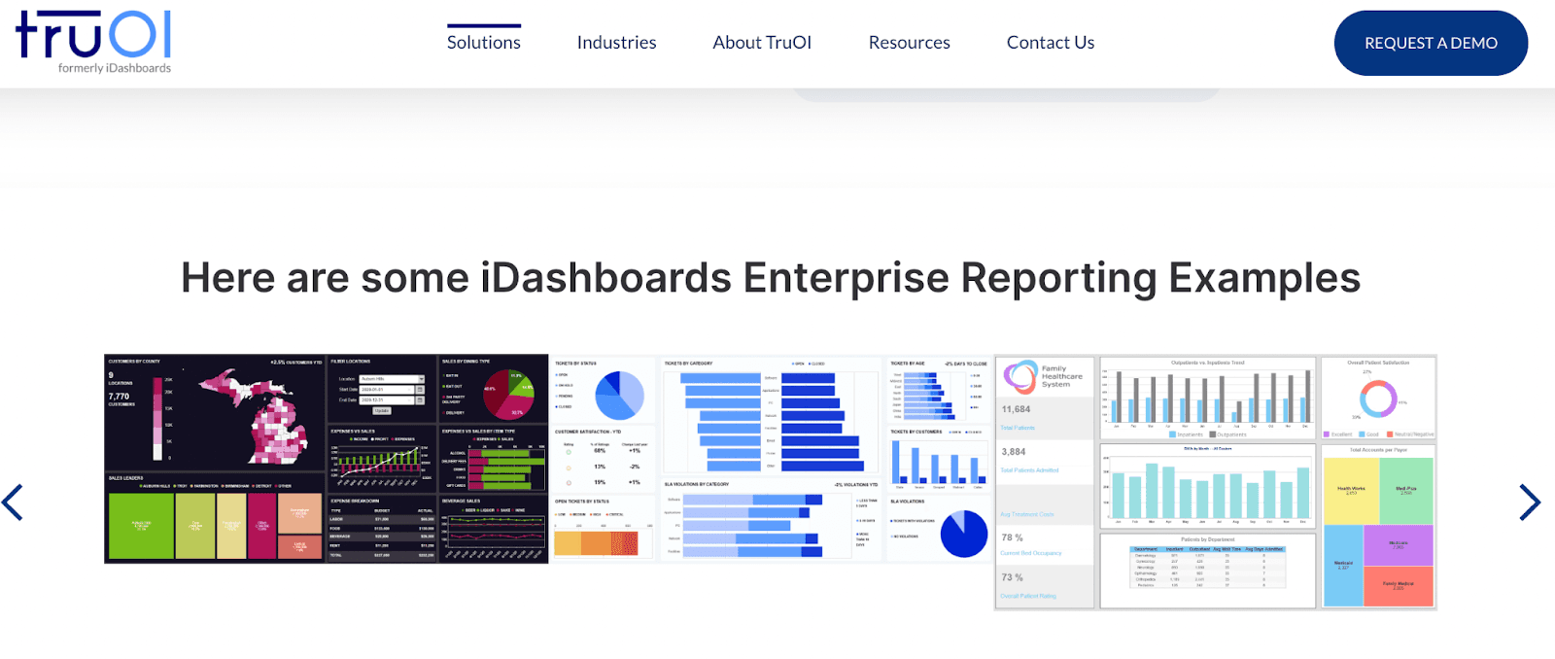
Task: Open the Resources menu
Action: point(910,43)
